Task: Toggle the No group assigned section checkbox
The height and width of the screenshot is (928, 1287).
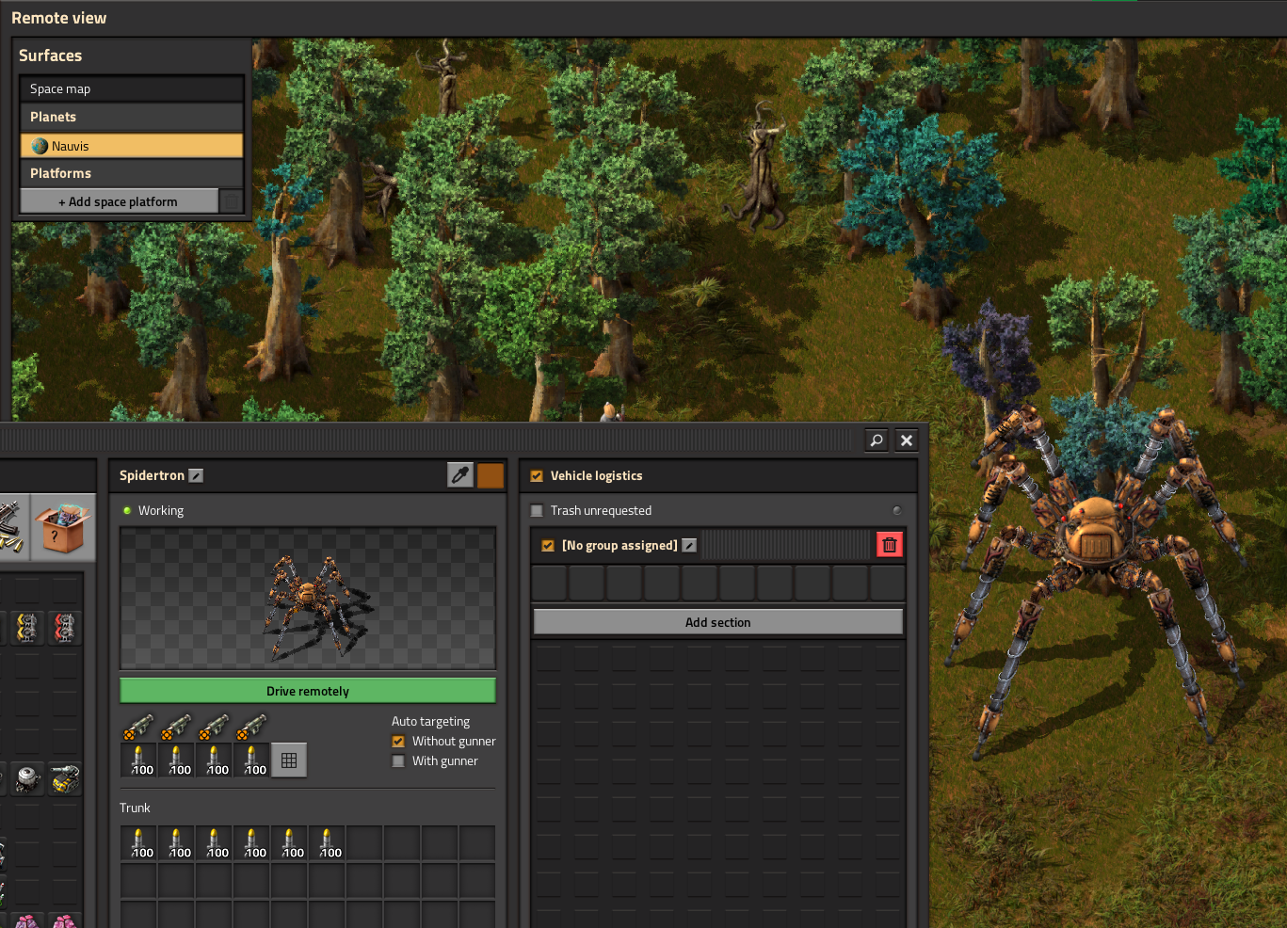Action: [548, 546]
